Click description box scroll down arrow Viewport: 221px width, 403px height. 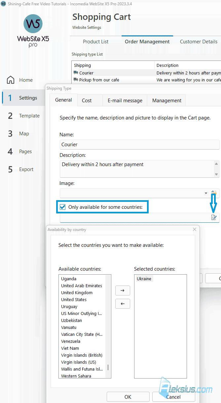216,174
